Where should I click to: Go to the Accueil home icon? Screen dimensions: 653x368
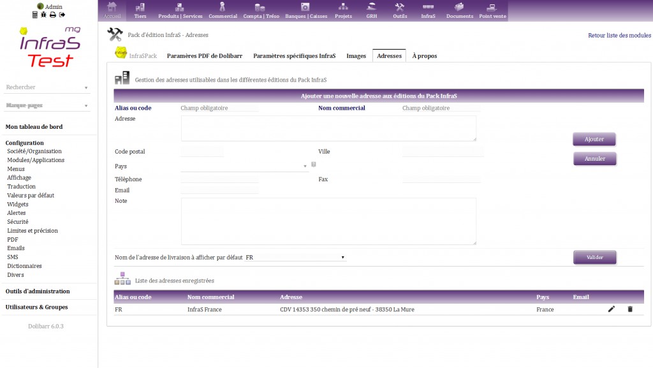[x=112, y=10]
